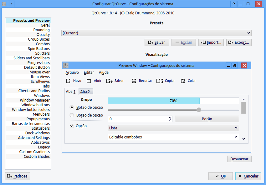Confirm with the OK button

point(220,176)
